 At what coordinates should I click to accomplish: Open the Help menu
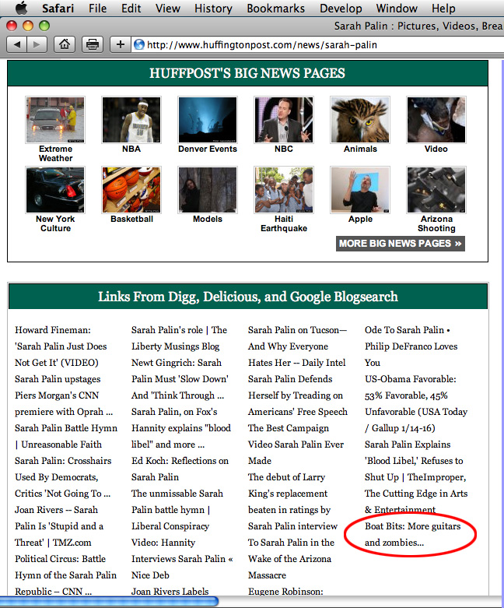click(x=443, y=8)
